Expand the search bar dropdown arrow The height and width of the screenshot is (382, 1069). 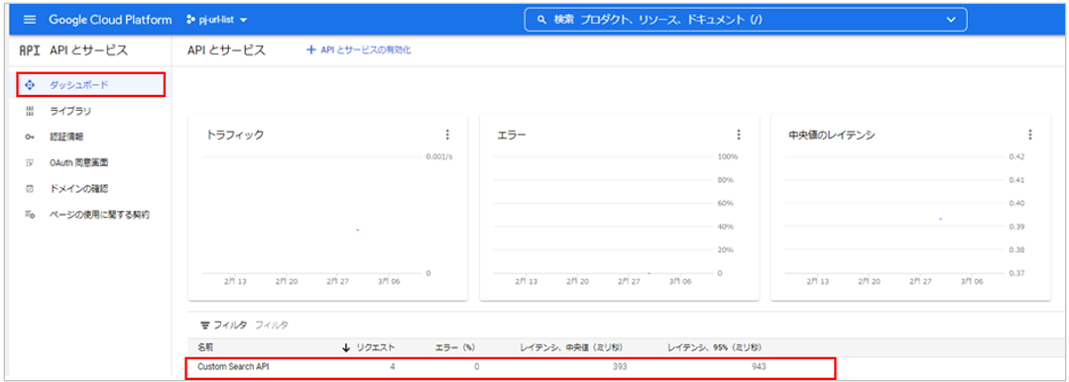click(x=952, y=20)
